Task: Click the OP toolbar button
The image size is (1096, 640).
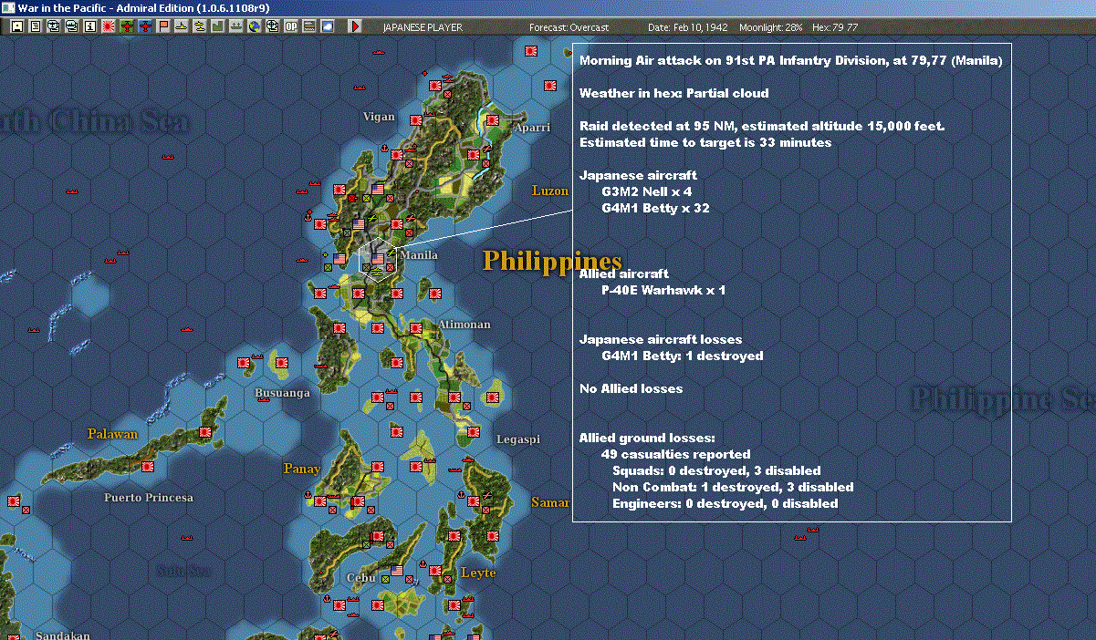Action: click(290, 26)
